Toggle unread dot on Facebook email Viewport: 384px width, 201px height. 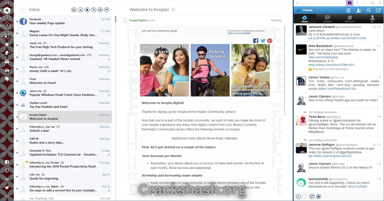click(x=17, y=21)
